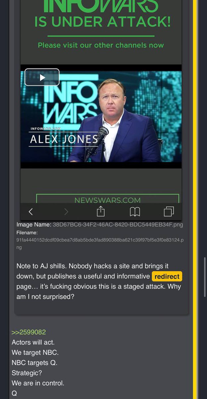Image resolution: width=207 pixels, height=399 pixels.
Task: Open the bookmarks book icon
Action: 135,211
